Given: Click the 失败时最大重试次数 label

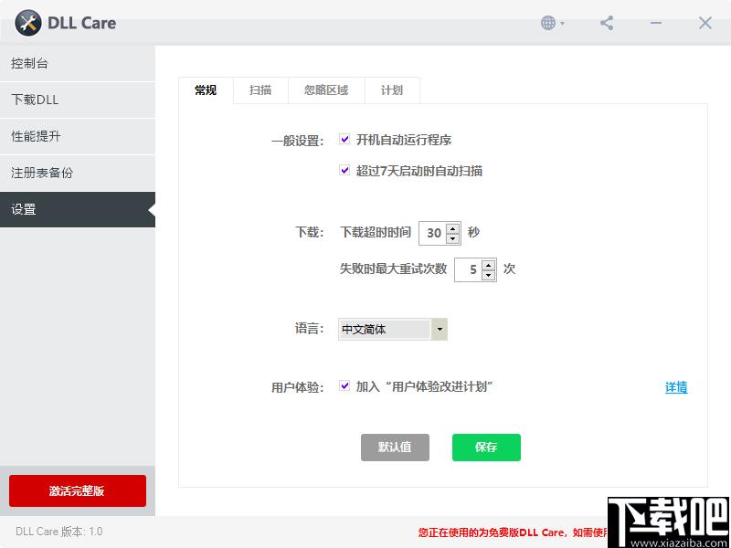Looking at the screenshot, I should pyautogui.click(x=394, y=269).
